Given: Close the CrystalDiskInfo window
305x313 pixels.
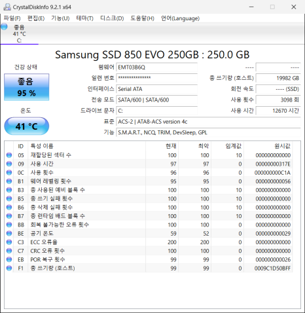Looking at the screenshot, I should click(294, 7).
